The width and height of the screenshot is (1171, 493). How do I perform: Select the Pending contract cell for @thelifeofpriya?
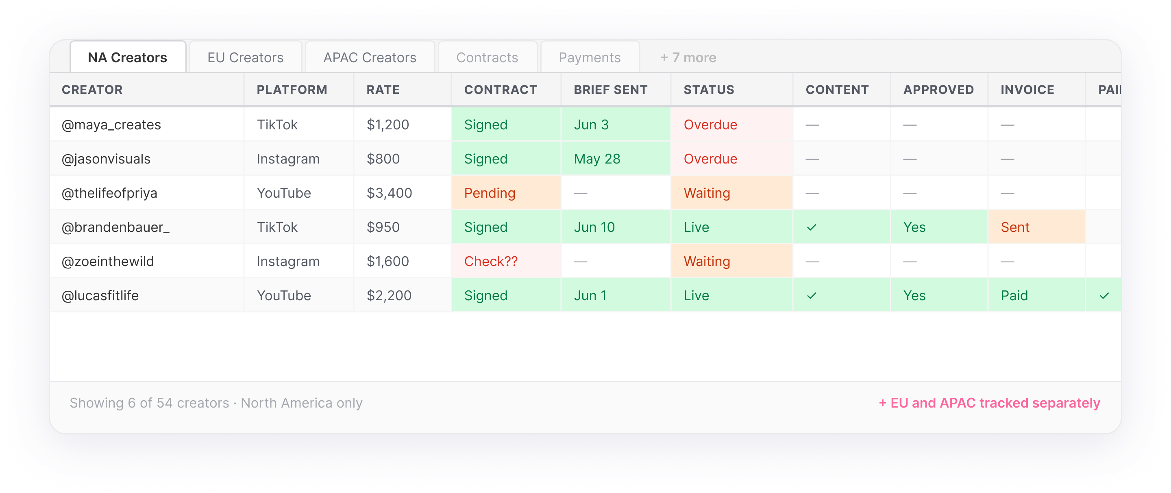click(506, 193)
